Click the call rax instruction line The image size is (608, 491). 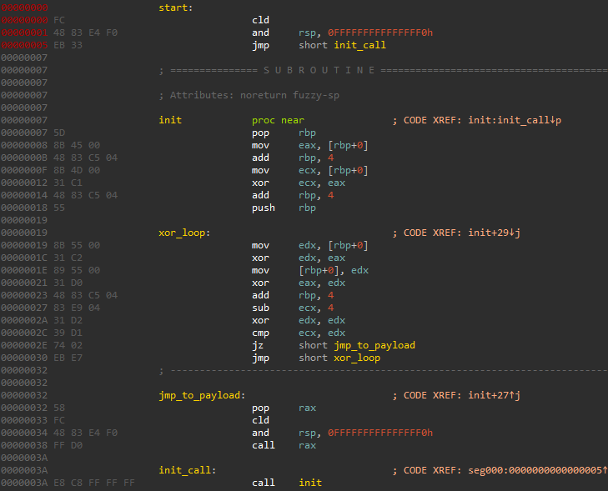pyautogui.click(x=284, y=445)
